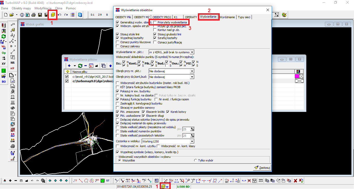Open the Dane menu
The height and width of the screenshot is (189, 354).
tap(5, 8)
